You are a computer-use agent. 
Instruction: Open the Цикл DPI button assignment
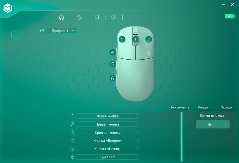click(x=108, y=157)
